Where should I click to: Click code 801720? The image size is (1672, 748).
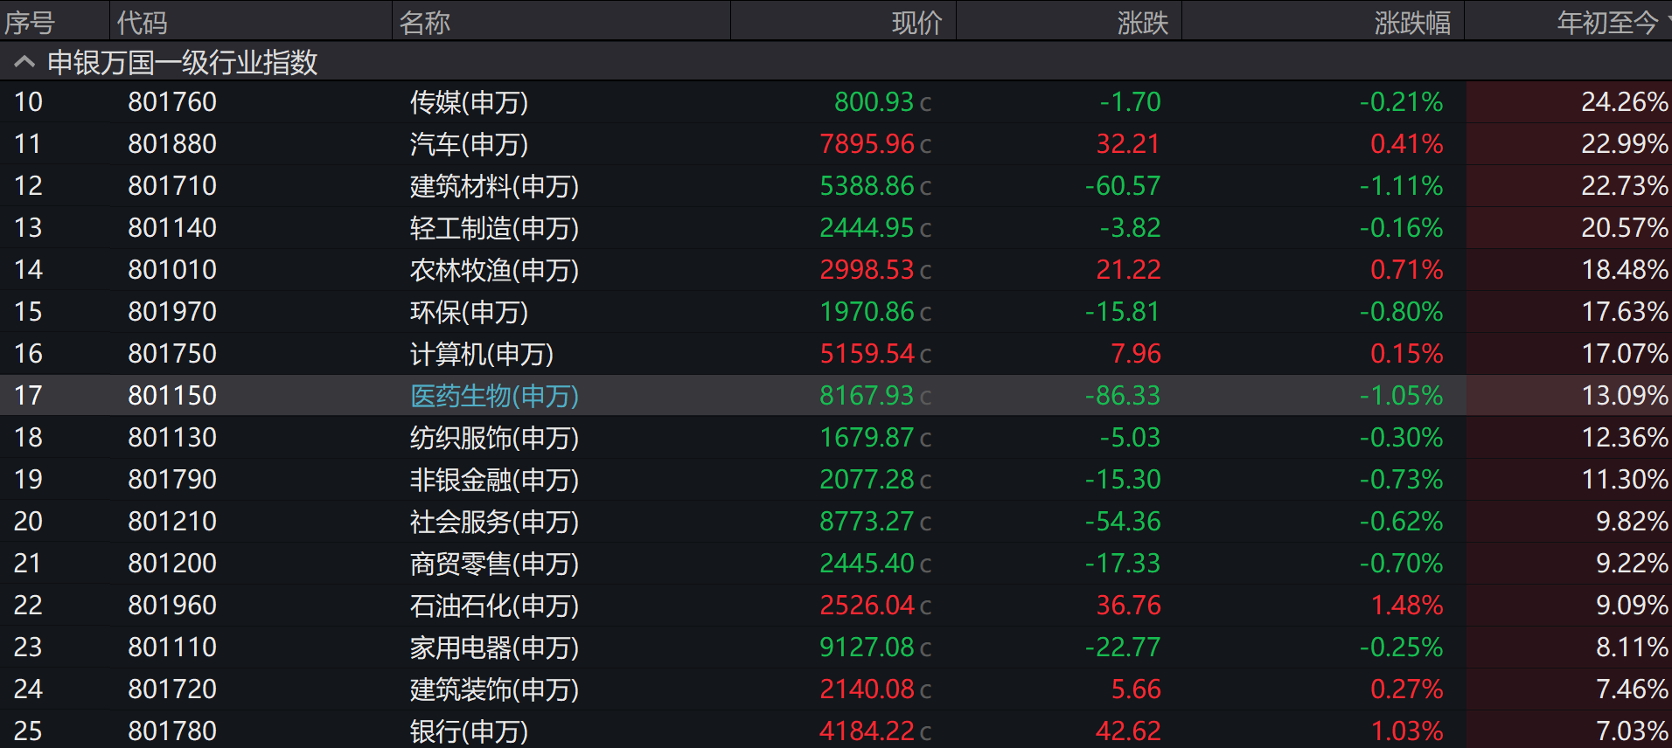click(x=172, y=689)
